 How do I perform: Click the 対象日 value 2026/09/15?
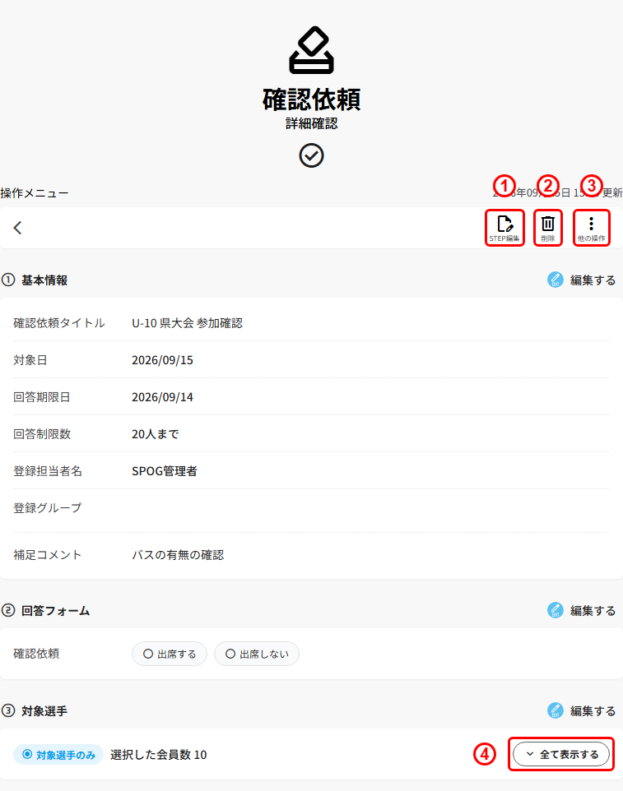163,360
